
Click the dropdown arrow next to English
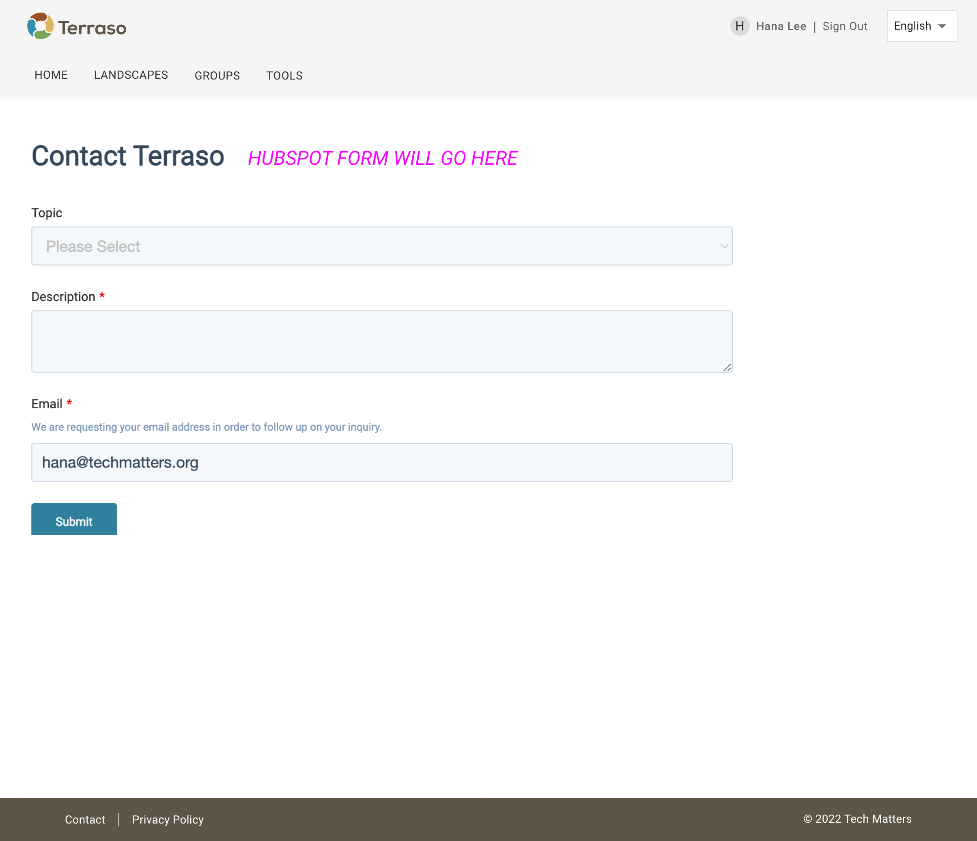[942, 26]
